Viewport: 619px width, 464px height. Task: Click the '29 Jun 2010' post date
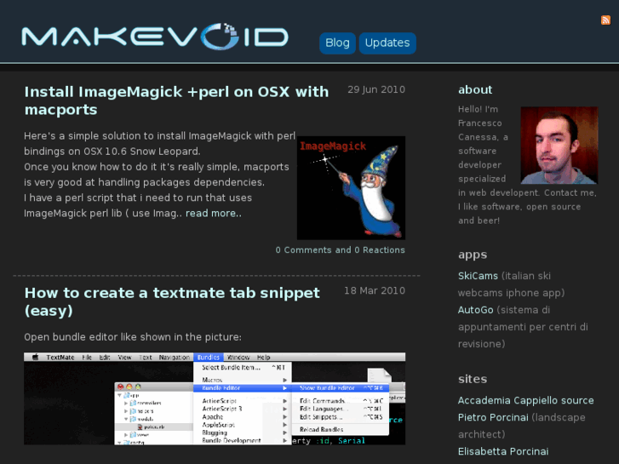click(376, 89)
